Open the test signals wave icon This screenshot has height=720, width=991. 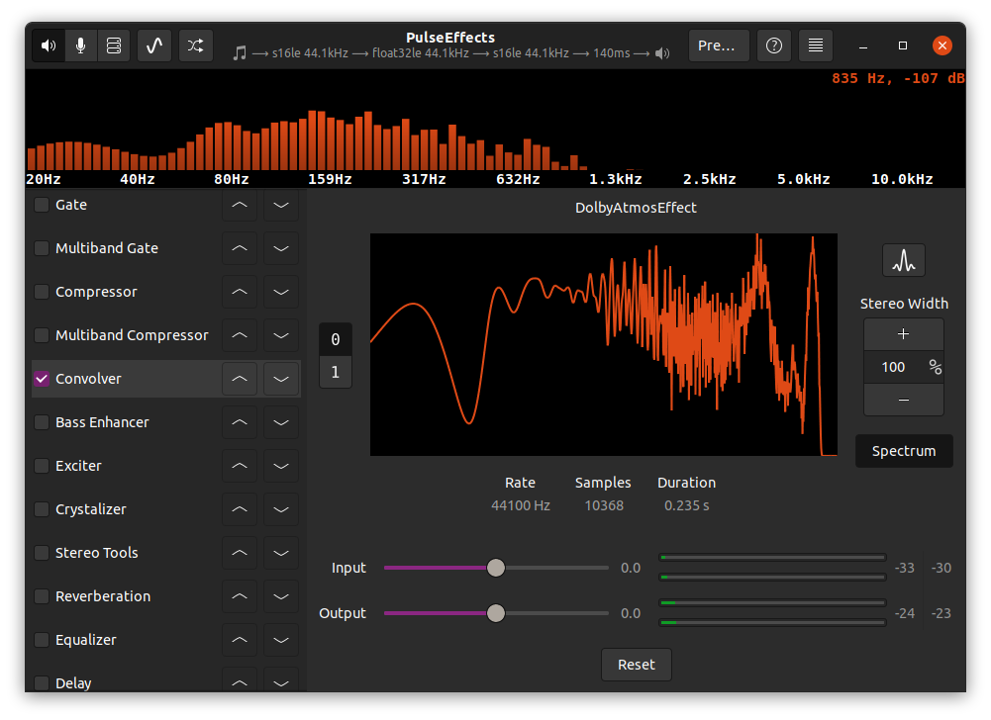tap(154, 45)
